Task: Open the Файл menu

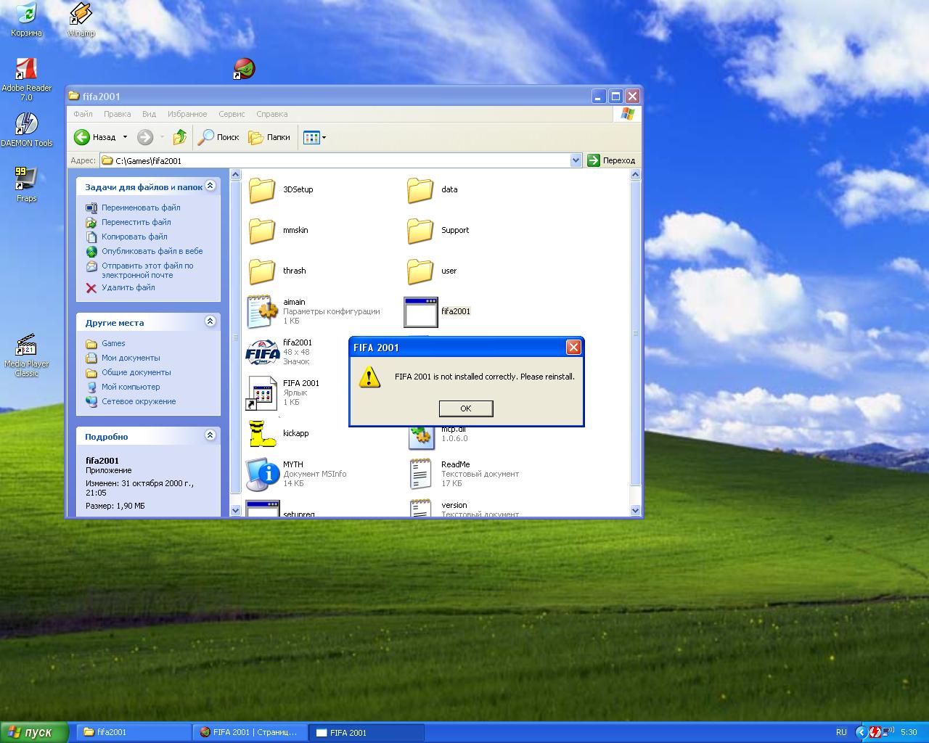Action: coord(83,114)
